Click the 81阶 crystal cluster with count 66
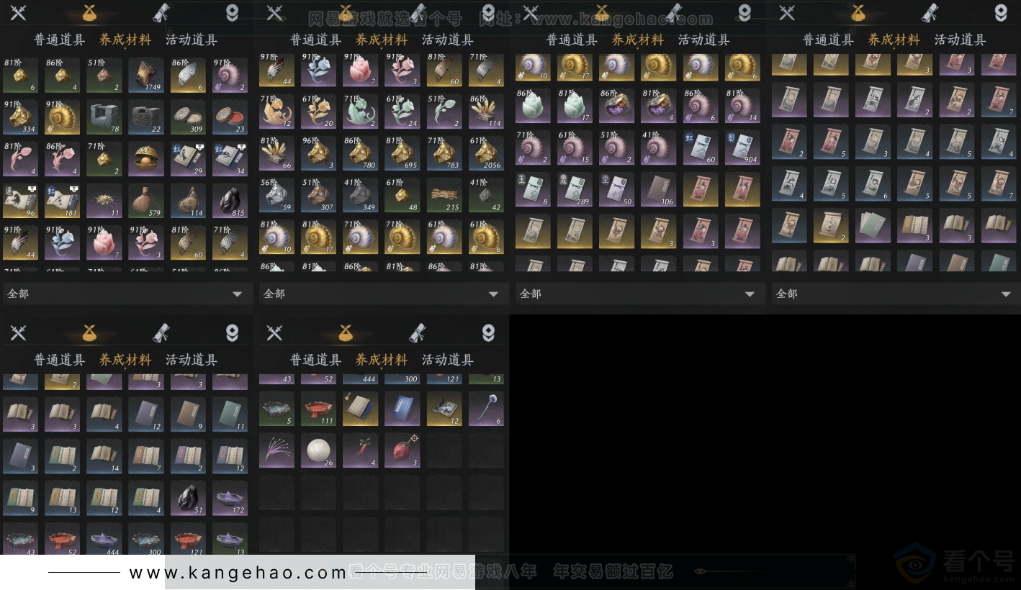The image size is (1021, 590). tap(276, 153)
